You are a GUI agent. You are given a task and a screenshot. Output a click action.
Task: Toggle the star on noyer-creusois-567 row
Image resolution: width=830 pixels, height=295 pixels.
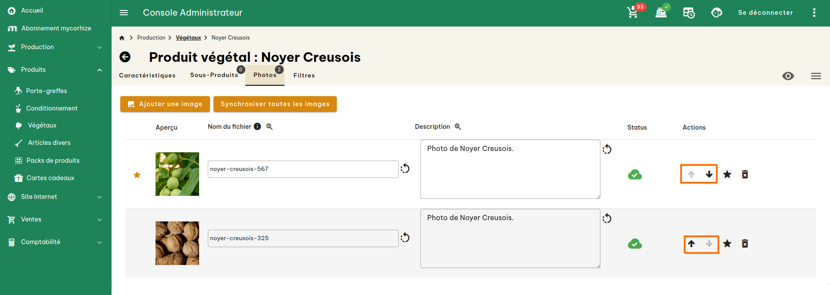point(727,174)
